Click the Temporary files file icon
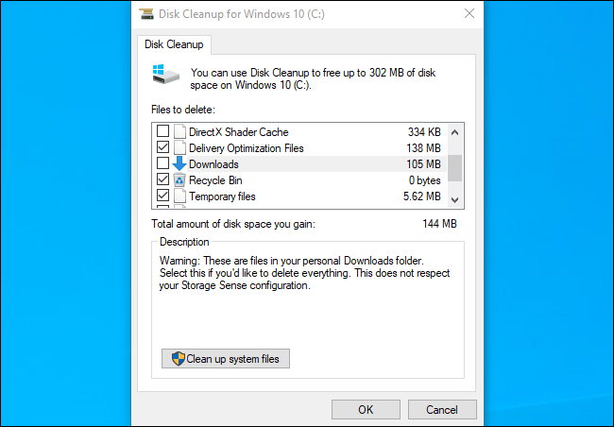The height and width of the screenshot is (427, 614). (179, 196)
